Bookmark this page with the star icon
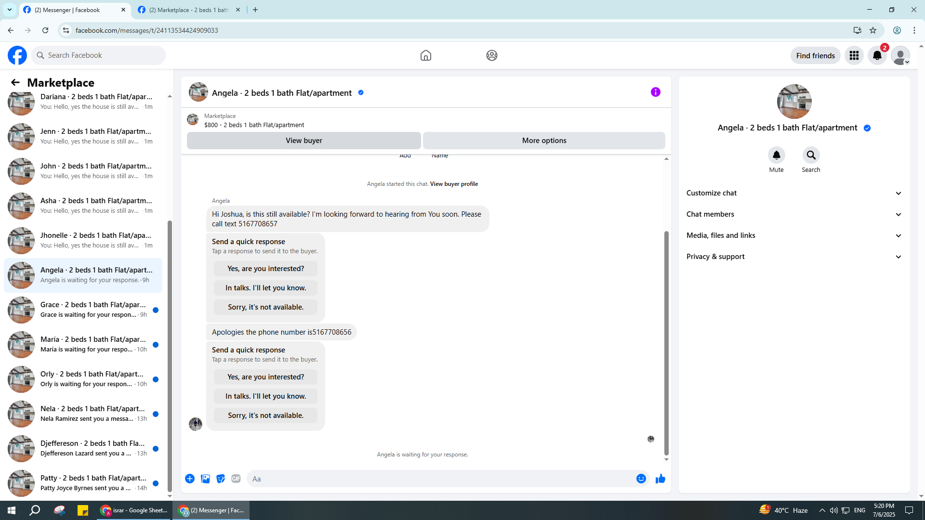This screenshot has height=520, width=925. [x=873, y=30]
